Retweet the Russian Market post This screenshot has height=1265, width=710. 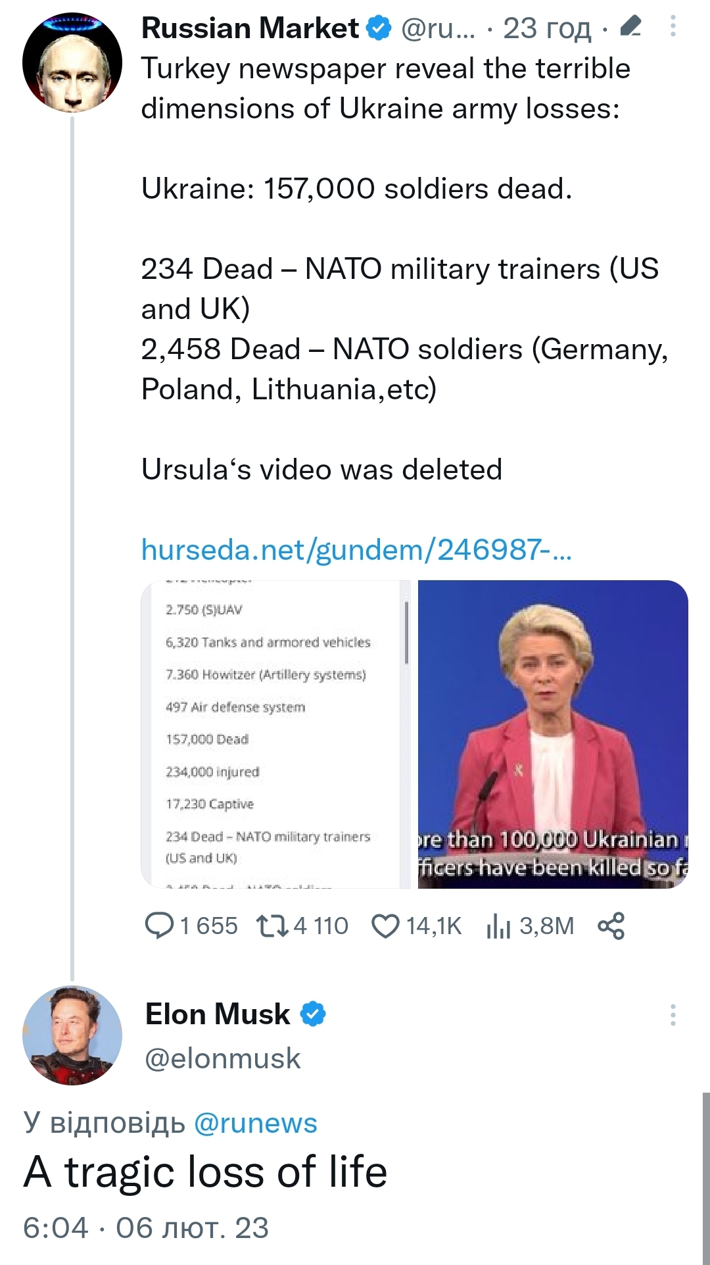point(272,926)
